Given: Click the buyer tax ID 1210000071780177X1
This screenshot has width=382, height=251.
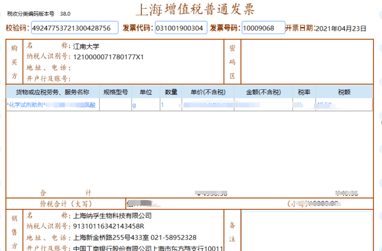Looking at the screenshot, I should [x=108, y=57].
